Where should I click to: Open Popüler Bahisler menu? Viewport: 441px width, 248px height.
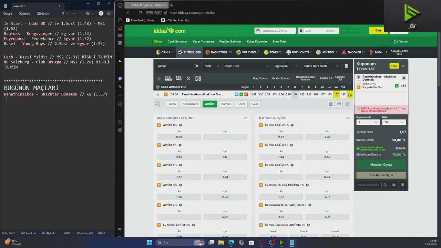tap(230, 42)
